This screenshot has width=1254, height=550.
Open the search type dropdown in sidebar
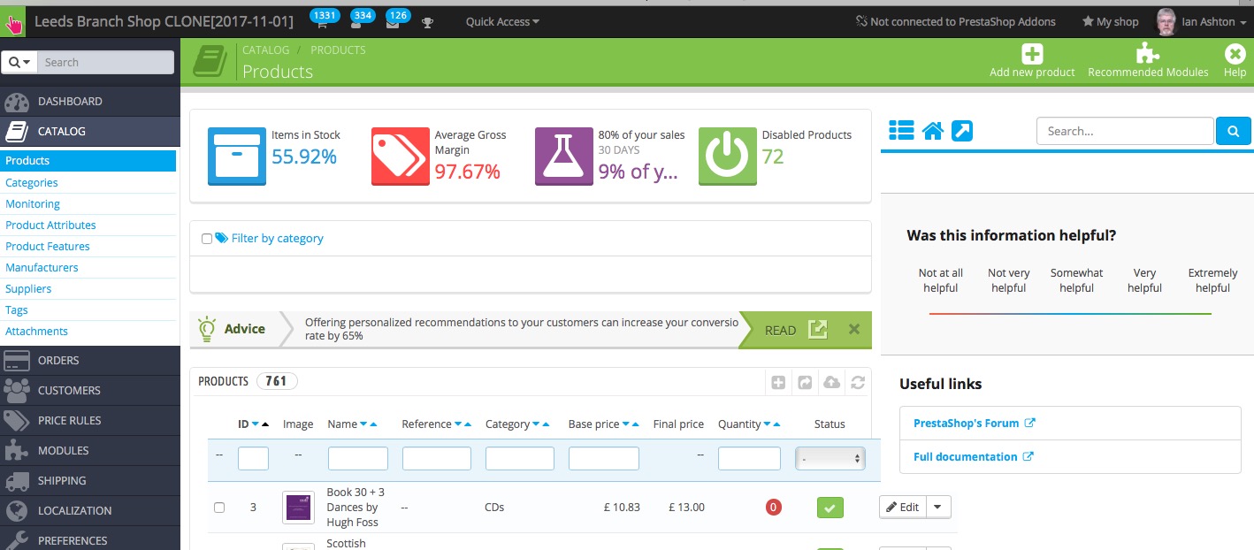(x=20, y=62)
